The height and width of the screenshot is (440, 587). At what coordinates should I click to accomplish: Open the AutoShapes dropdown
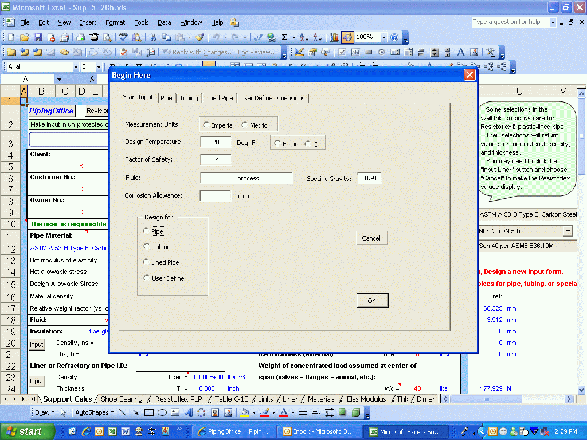pyautogui.click(x=95, y=412)
